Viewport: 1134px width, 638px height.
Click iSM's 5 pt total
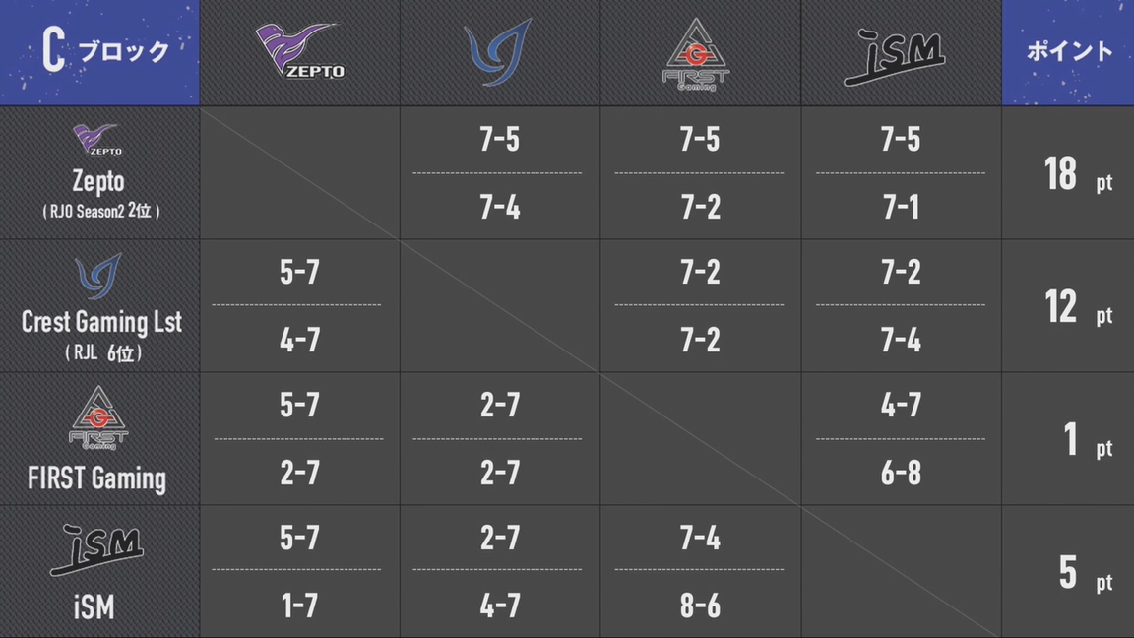point(1086,573)
